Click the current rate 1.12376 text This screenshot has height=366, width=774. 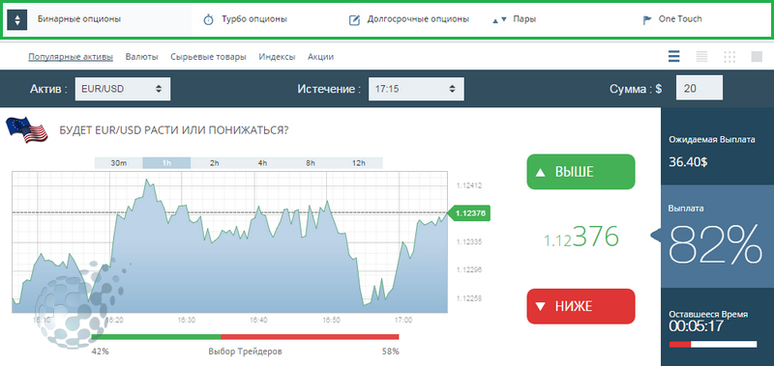581,237
